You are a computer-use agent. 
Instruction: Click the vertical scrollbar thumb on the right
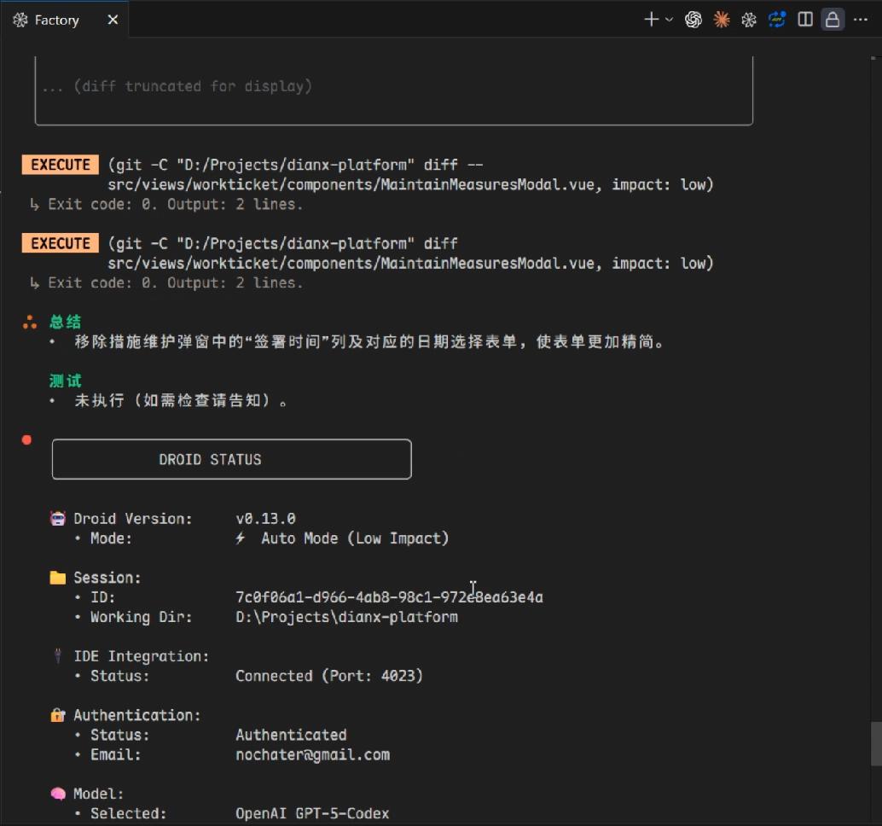(x=876, y=744)
